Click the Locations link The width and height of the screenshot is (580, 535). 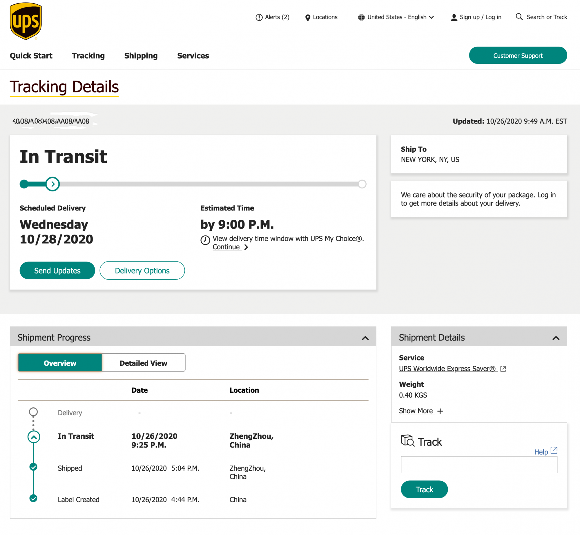pos(325,17)
